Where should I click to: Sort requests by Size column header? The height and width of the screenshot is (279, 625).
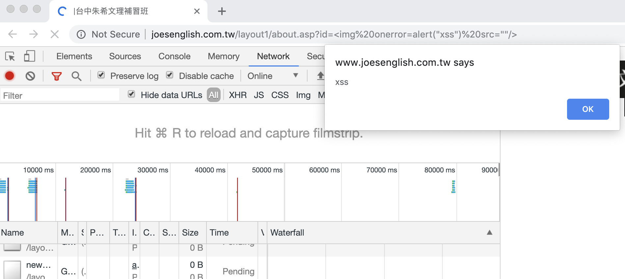(192, 233)
